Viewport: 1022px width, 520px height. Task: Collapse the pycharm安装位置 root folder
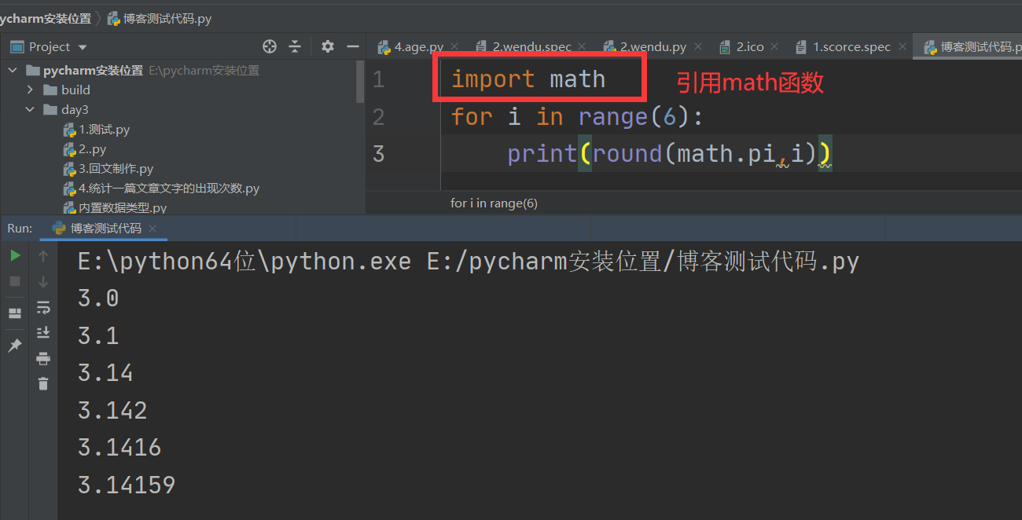[x=12, y=70]
